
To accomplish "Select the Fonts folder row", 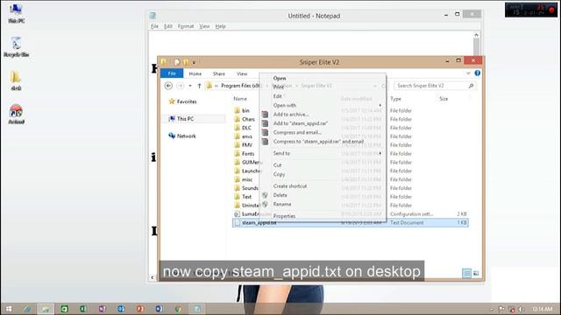I will [x=351, y=154].
